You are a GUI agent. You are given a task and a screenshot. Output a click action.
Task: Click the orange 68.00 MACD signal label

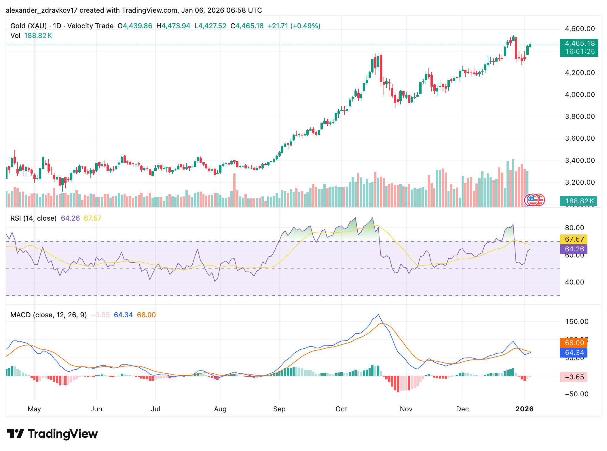[574, 343]
